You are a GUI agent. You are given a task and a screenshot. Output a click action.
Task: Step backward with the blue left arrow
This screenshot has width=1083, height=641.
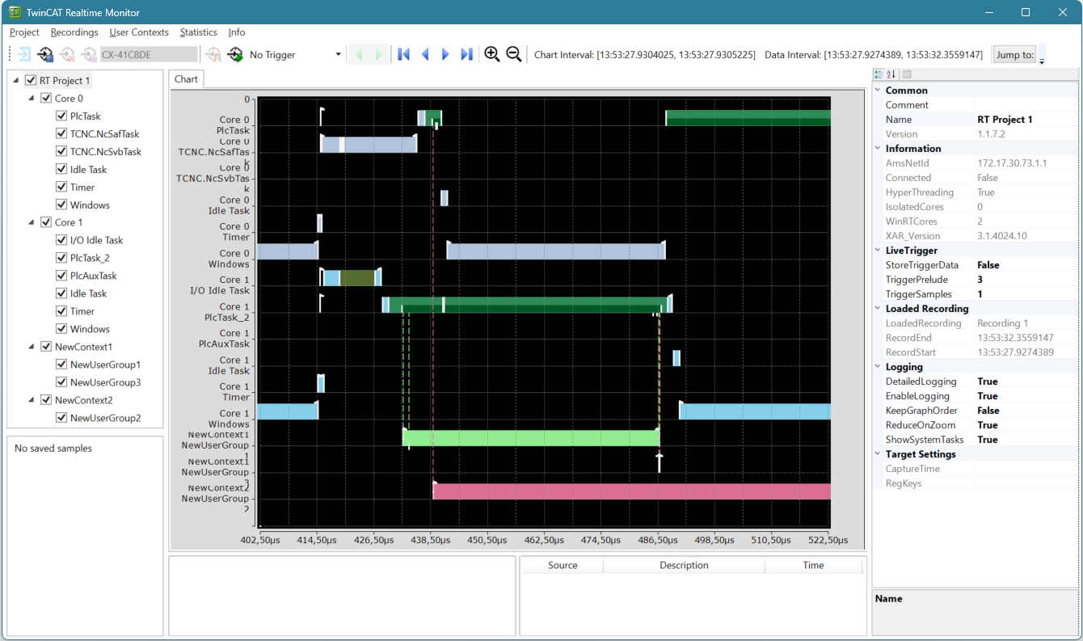[x=425, y=54]
